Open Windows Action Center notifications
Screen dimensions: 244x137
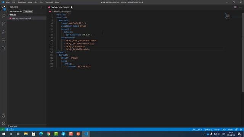(239, 134)
